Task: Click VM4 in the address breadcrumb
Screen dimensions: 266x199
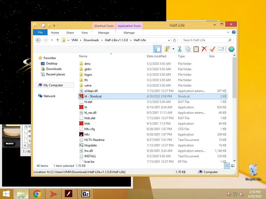Action: pyautogui.click(x=75, y=40)
